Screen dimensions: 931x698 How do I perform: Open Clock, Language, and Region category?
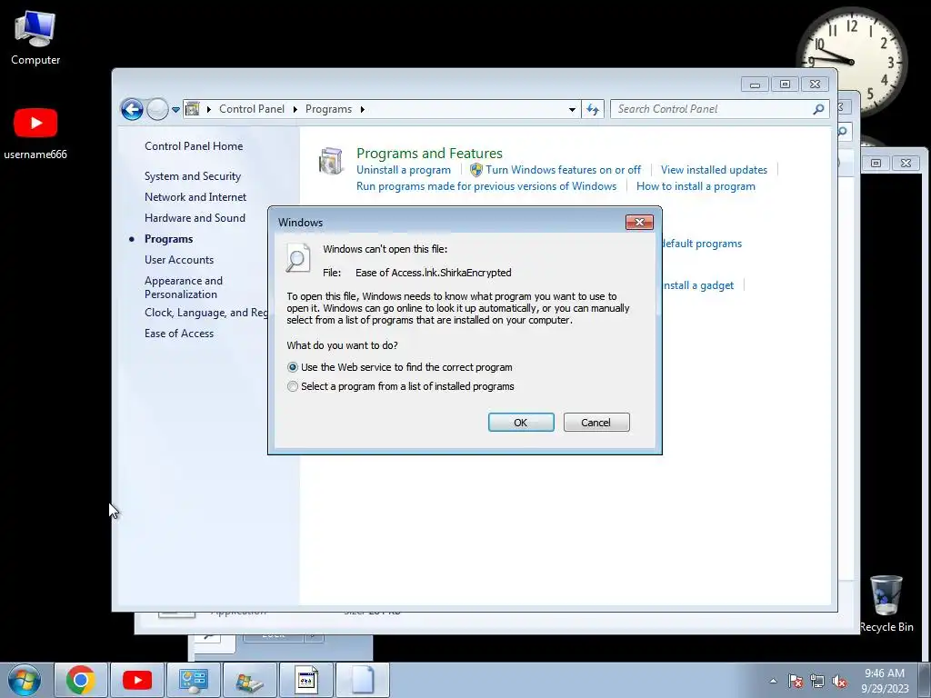point(206,313)
